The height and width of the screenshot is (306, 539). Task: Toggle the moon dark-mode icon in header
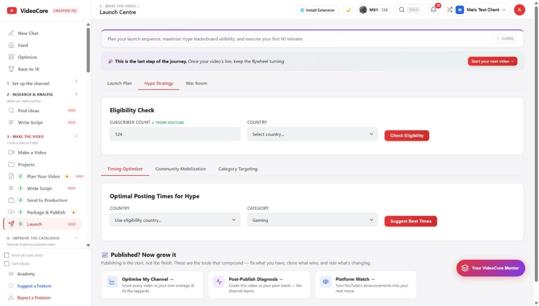point(348,10)
